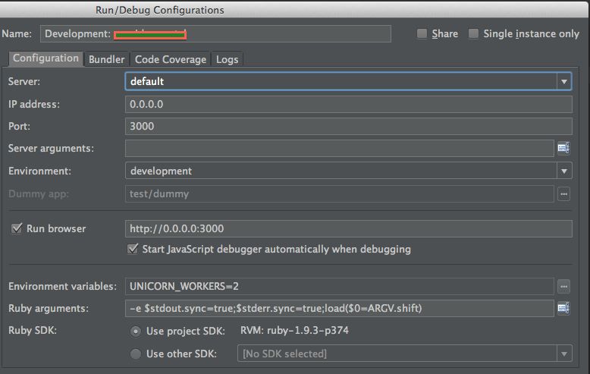Screen dimensions: 590x374
Task: Open the Code Coverage tab
Action: (x=171, y=59)
